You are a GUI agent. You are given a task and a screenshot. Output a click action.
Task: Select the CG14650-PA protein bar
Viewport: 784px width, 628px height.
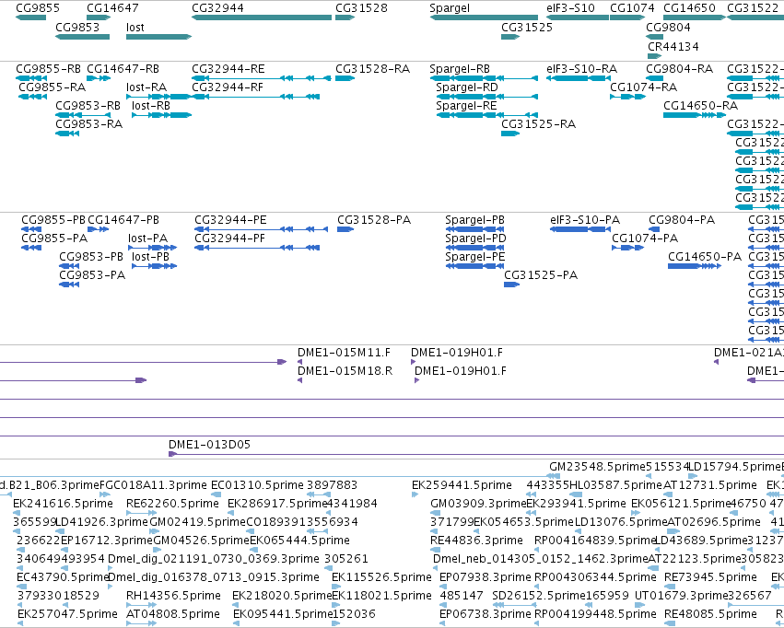pos(695,266)
